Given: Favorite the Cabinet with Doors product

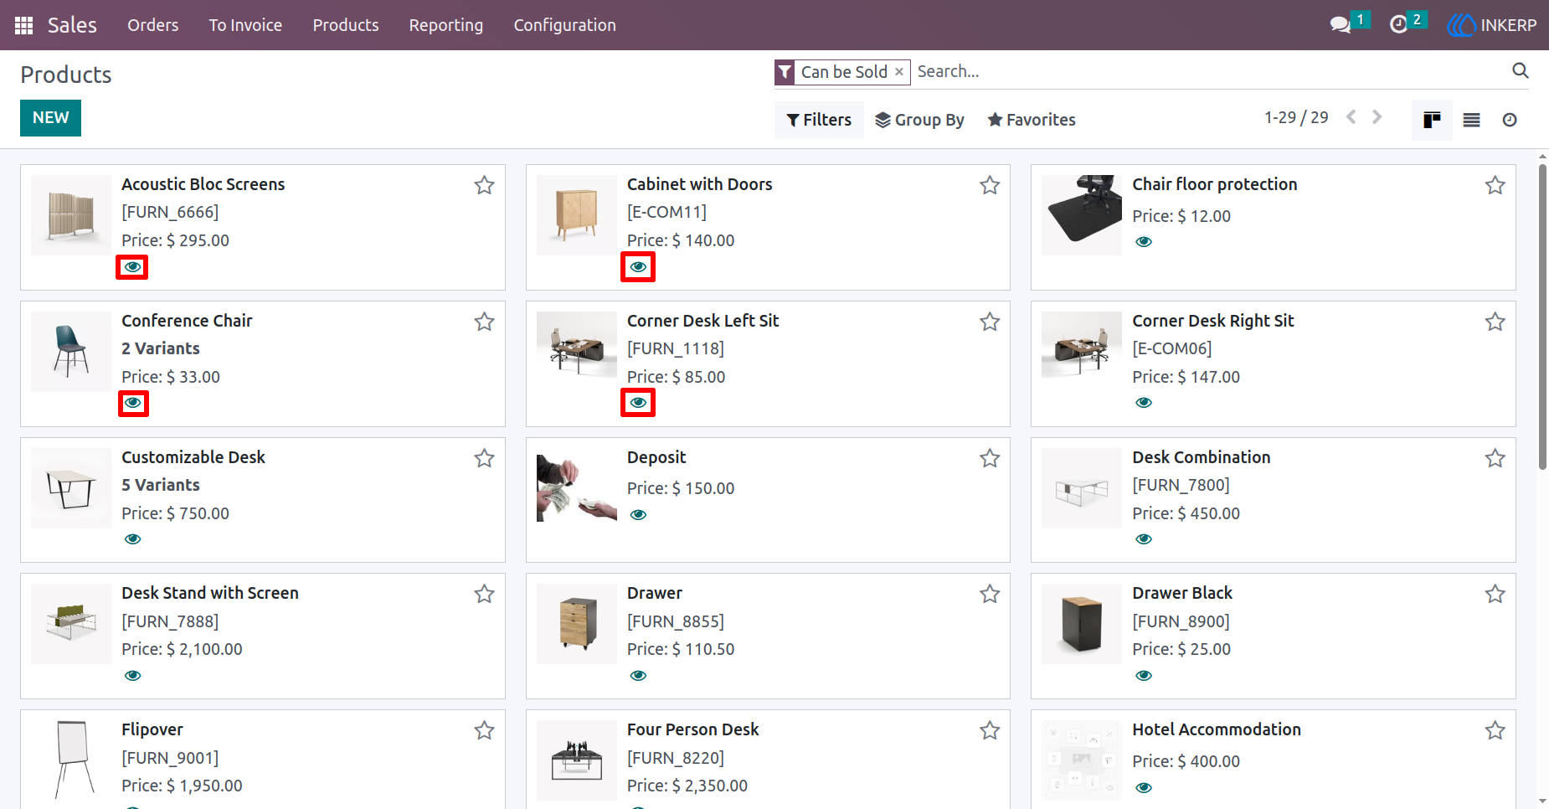Looking at the screenshot, I should click(x=990, y=185).
